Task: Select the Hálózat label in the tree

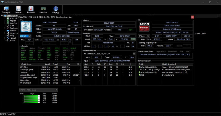Action: coord(13,38)
